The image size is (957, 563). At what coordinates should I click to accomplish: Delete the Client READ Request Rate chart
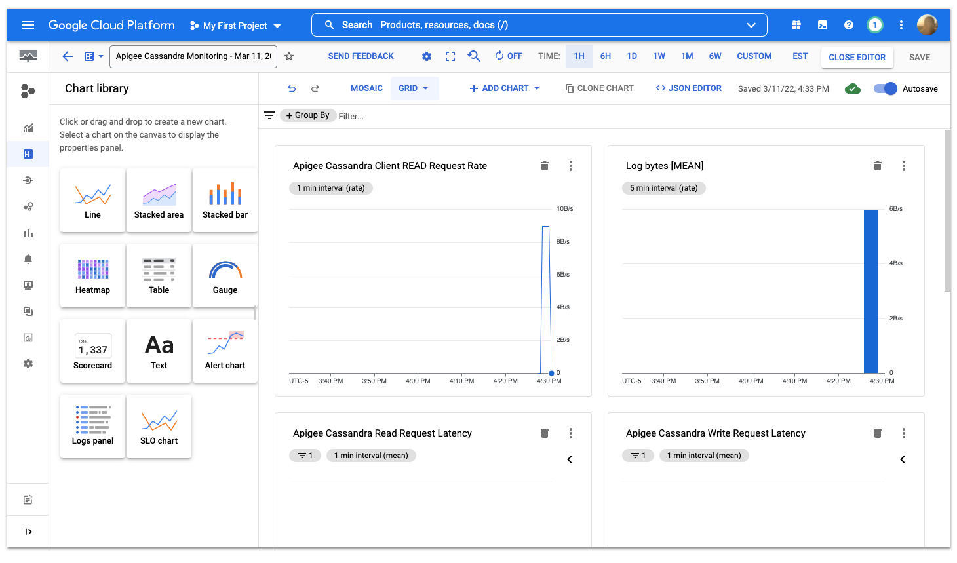click(545, 166)
